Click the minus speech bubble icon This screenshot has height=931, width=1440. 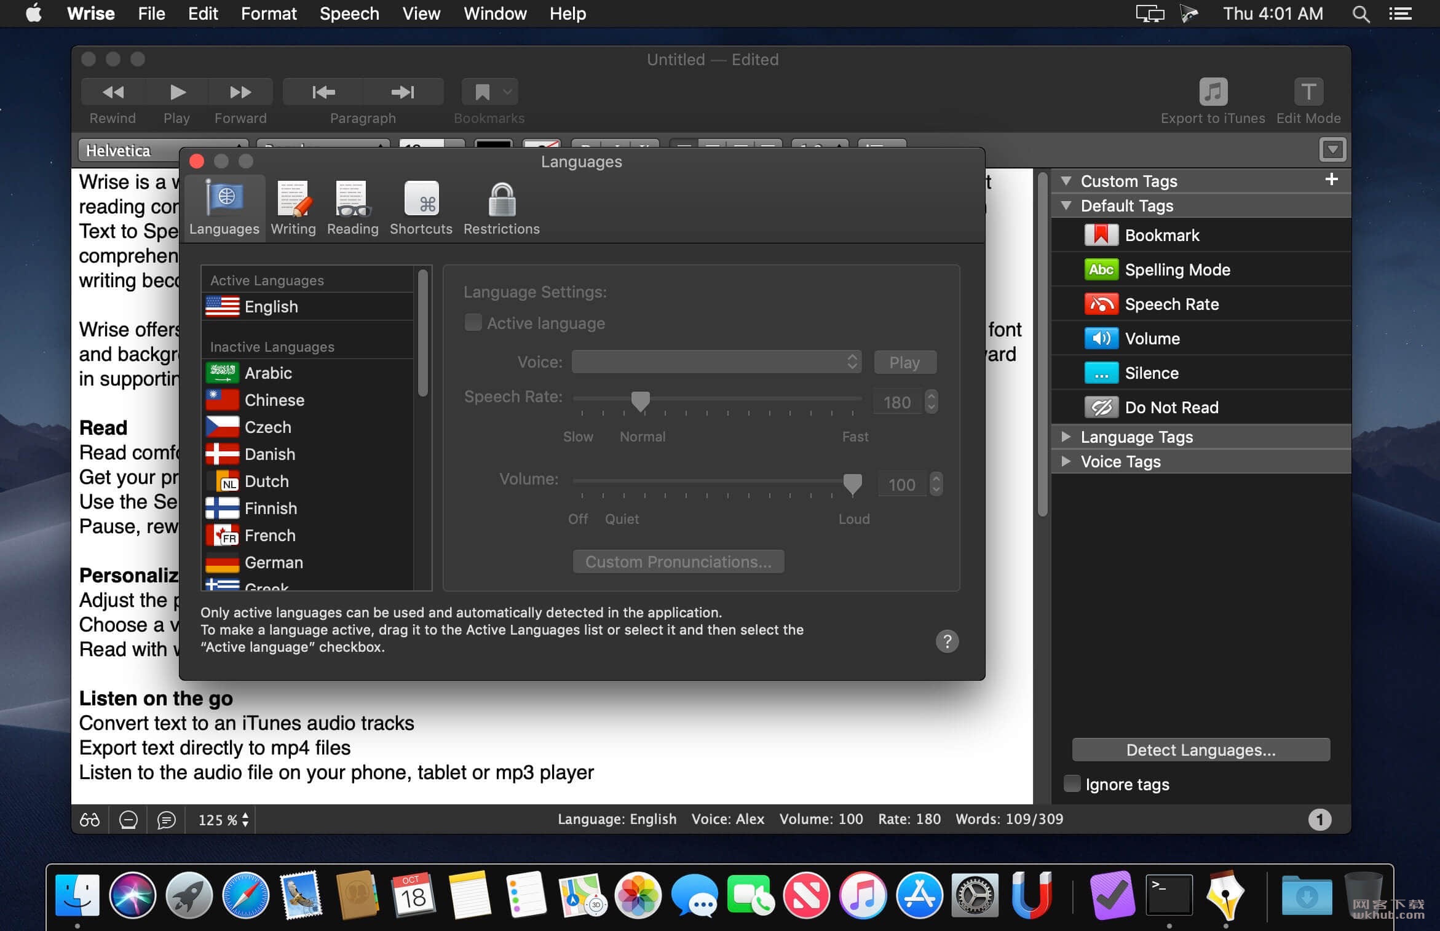128,819
